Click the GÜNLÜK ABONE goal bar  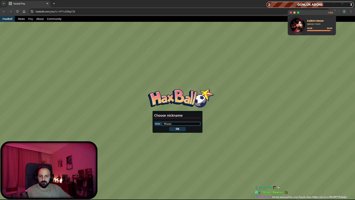(x=310, y=4)
